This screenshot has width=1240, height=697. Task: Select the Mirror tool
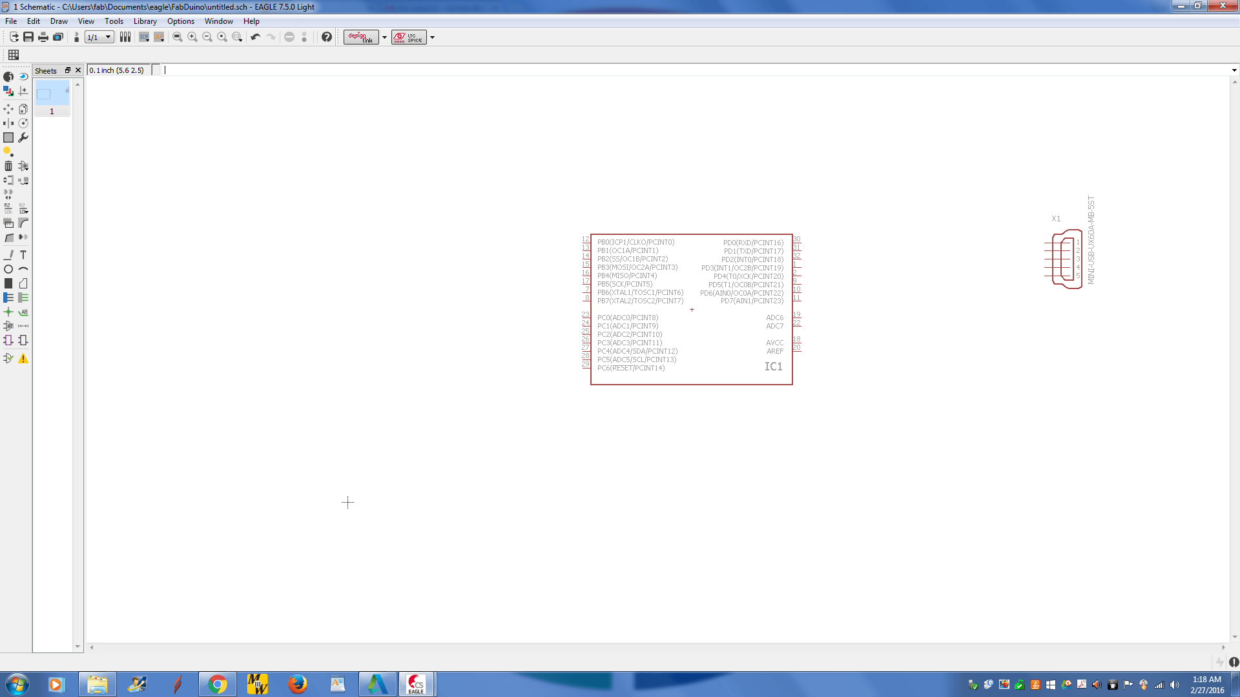pyautogui.click(x=8, y=123)
